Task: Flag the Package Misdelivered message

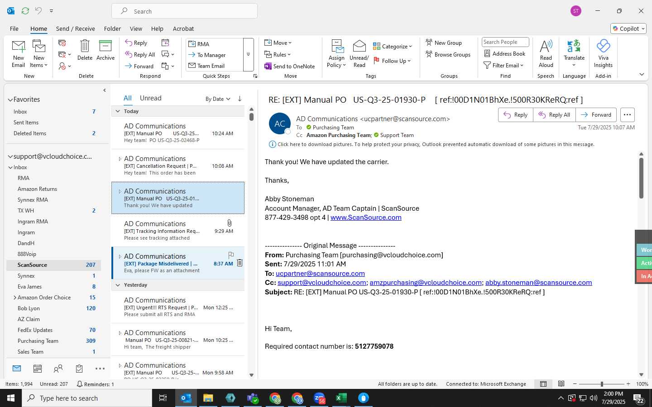Action: tap(231, 255)
